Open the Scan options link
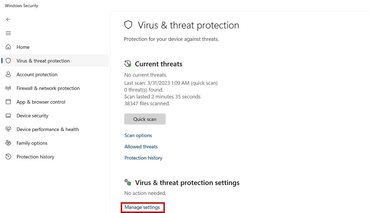370x213 pixels. [138, 135]
